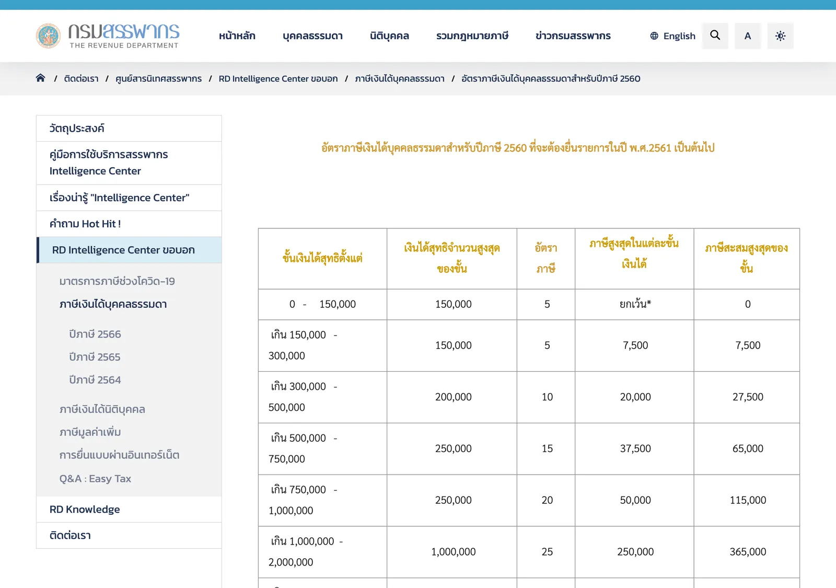
Task: Click RD Intelligence Center ขอบอก breadcrumb
Action: [x=278, y=78]
